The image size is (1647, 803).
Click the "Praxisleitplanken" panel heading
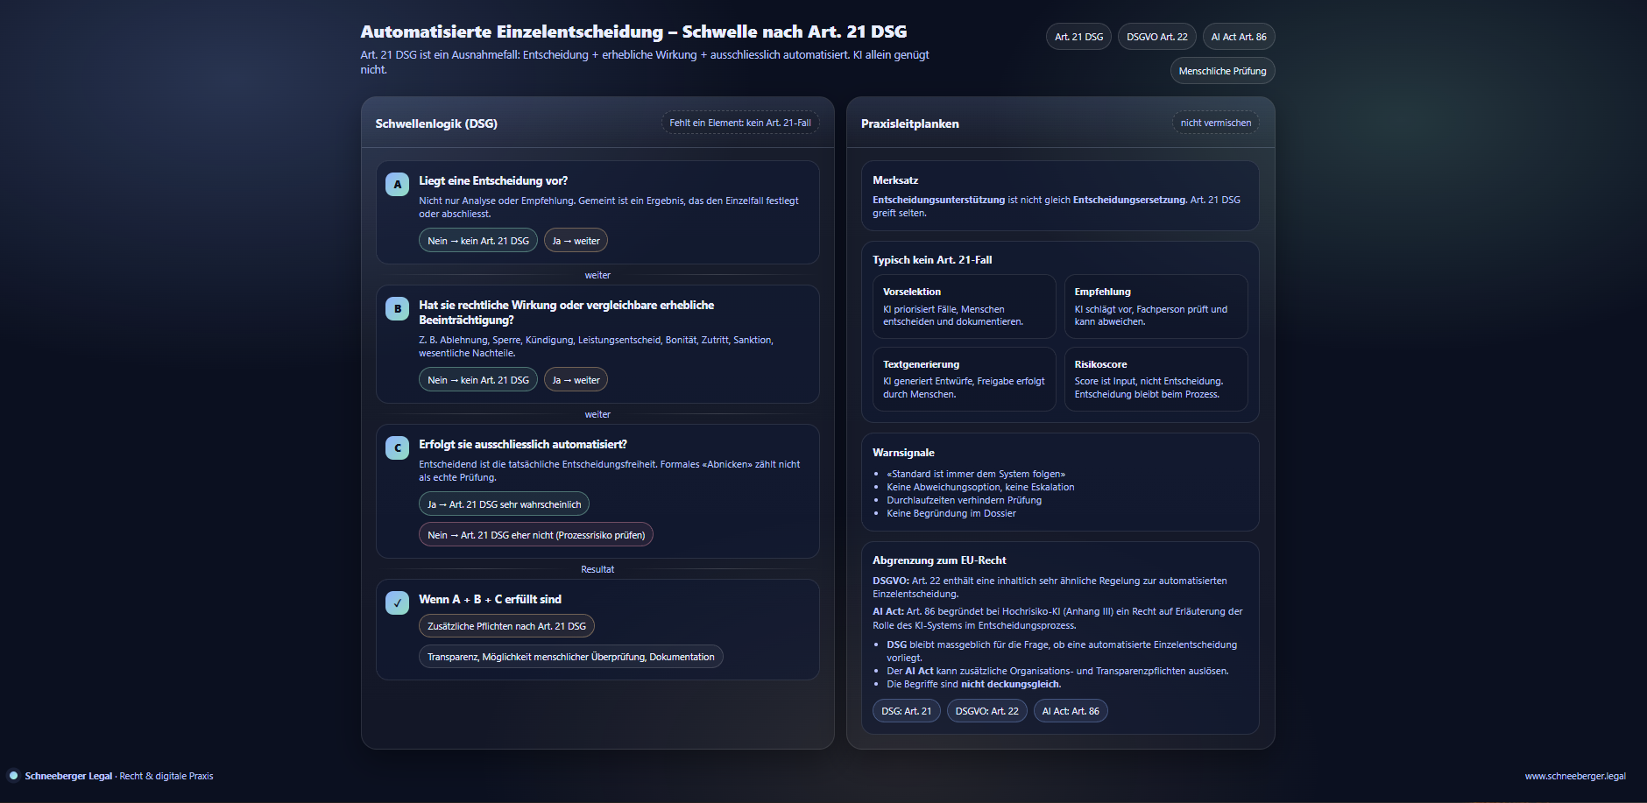pos(909,123)
